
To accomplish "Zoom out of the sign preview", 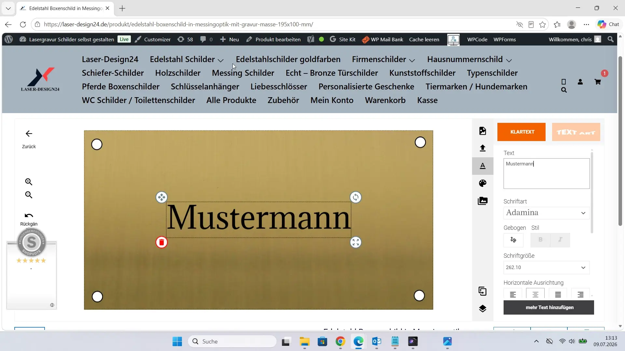I will [29, 195].
